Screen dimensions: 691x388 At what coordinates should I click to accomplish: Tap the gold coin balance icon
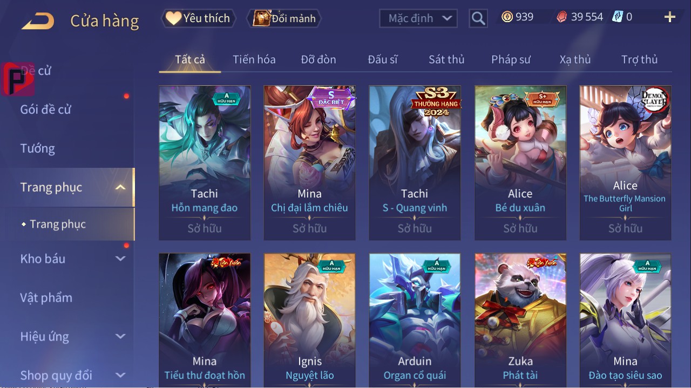click(x=507, y=17)
